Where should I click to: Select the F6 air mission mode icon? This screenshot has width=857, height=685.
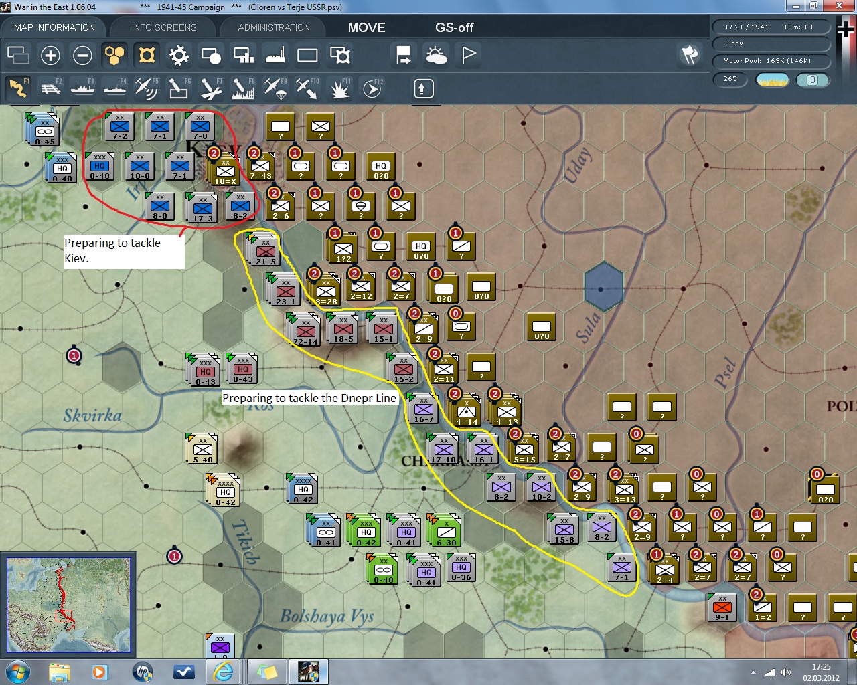pos(179,88)
